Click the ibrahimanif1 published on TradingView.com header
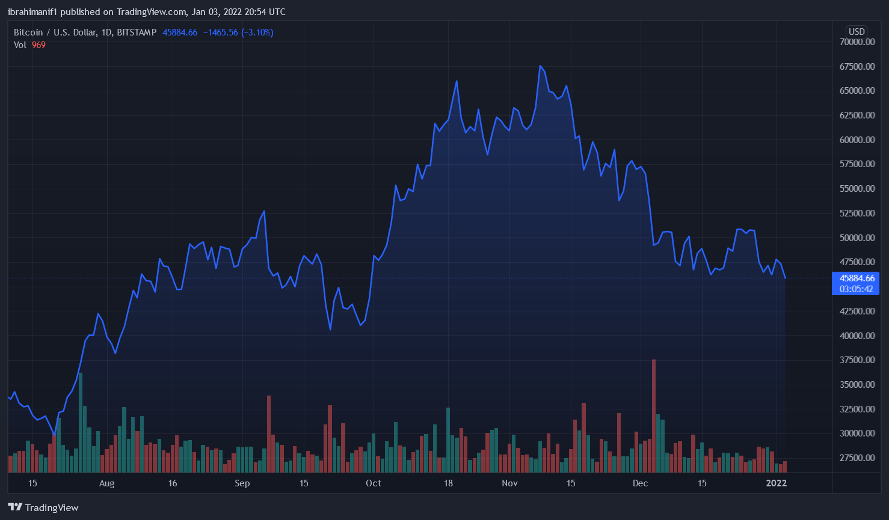889x520 pixels. pyautogui.click(x=146, y=12)
